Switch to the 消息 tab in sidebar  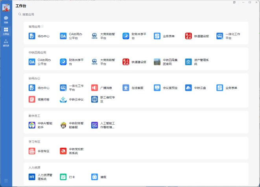click(6, 19)
